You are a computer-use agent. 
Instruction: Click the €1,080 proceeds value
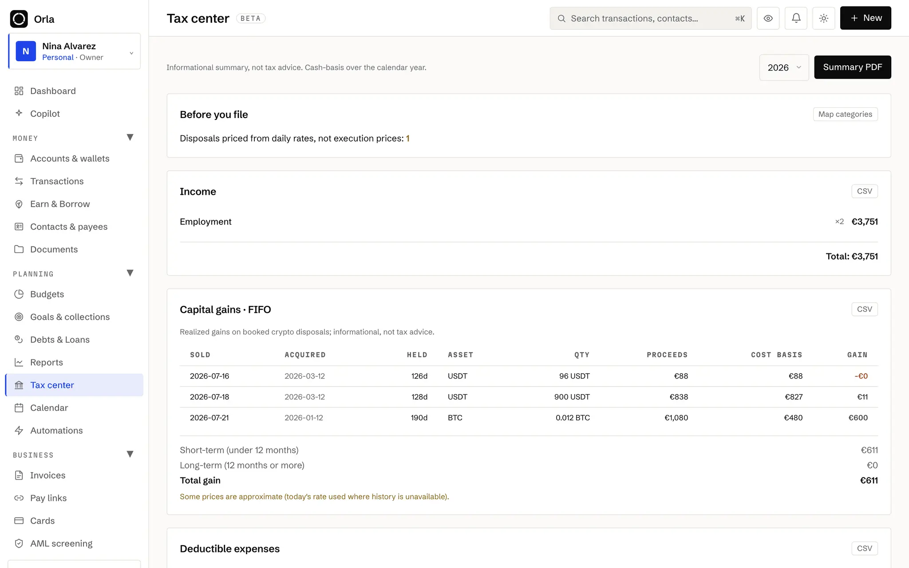pyautogui.click(x=676, y=418)
